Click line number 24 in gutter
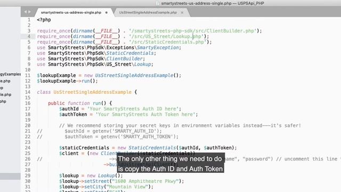 coord(27,148)
